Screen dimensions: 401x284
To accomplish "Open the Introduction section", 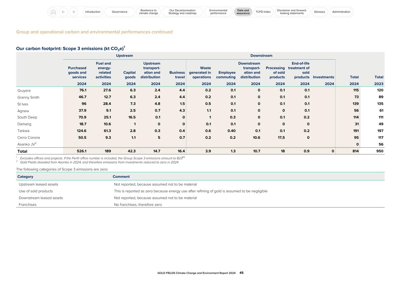I will pyautogui.click(x=93, y=12).
